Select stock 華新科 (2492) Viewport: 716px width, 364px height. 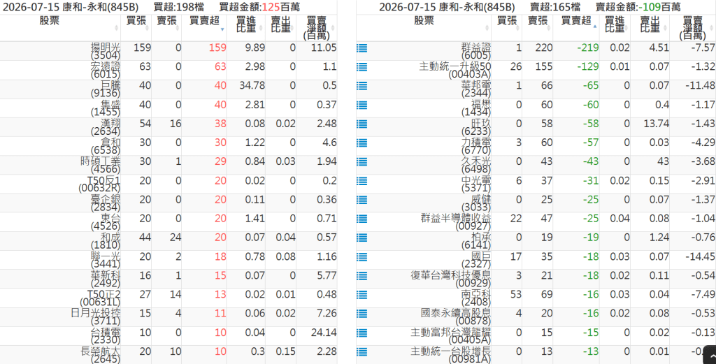(x=106, y=279)
